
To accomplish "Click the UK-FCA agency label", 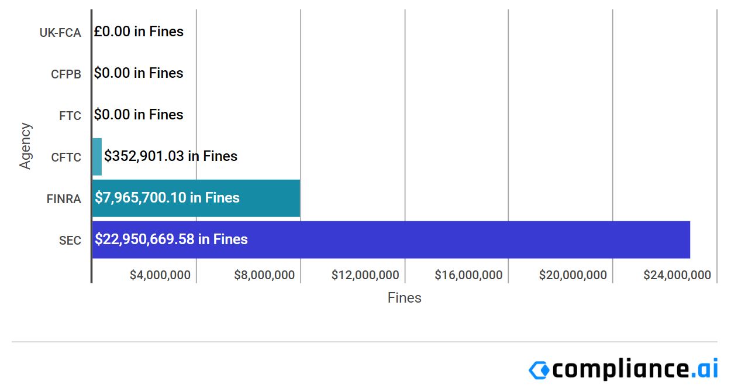I will click(x=60, y=33).
